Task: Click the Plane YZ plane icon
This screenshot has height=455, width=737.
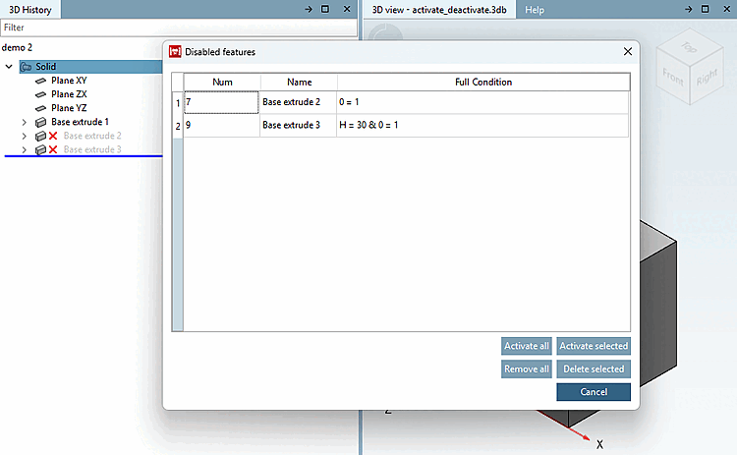Action: click(x=41, y=108)
